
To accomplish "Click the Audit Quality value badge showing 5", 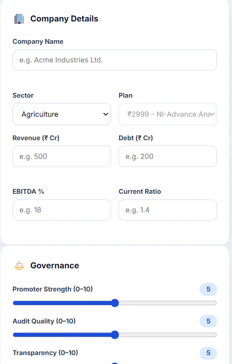I will click(209, 321).
